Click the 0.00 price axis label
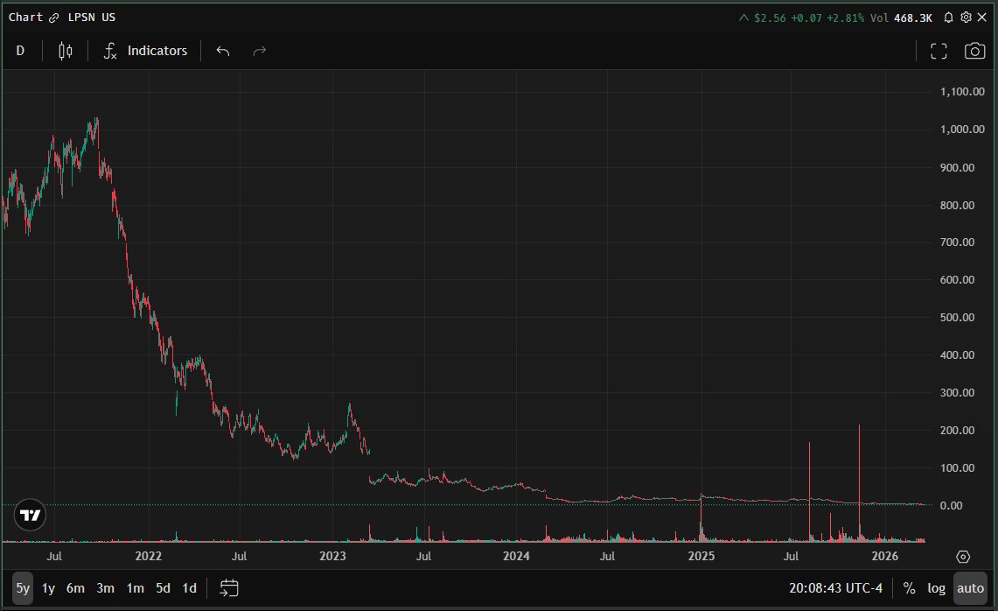This screenshot has width=998, height=611. [951, 505]
